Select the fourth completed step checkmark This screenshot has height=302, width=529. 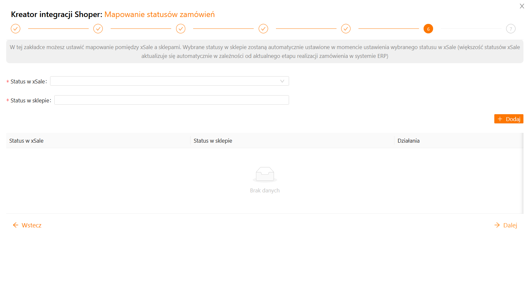263,29
